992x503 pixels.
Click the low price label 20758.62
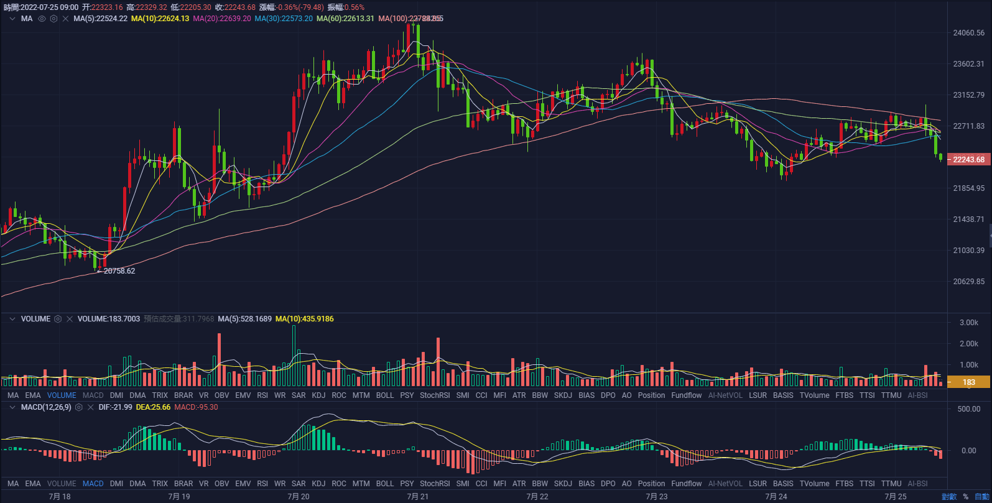pyautogui.click(x=119, y=271)
